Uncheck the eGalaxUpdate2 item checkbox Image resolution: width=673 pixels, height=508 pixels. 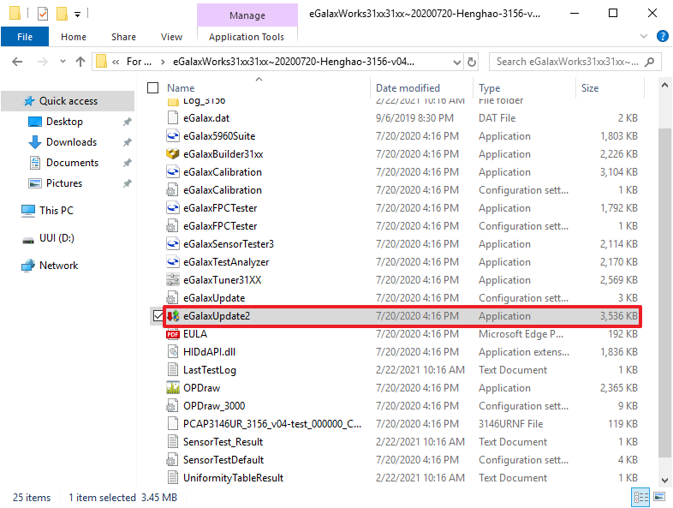tap(154, 316)
